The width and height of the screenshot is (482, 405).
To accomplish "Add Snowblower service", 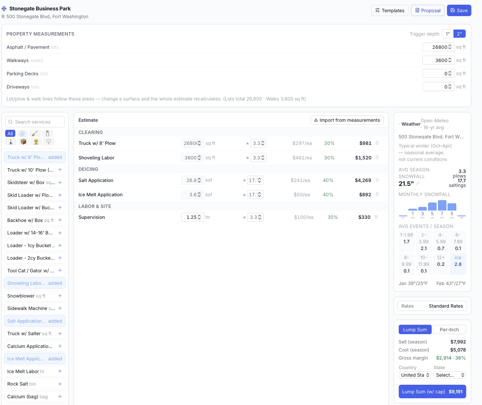I will coord(60,296).
